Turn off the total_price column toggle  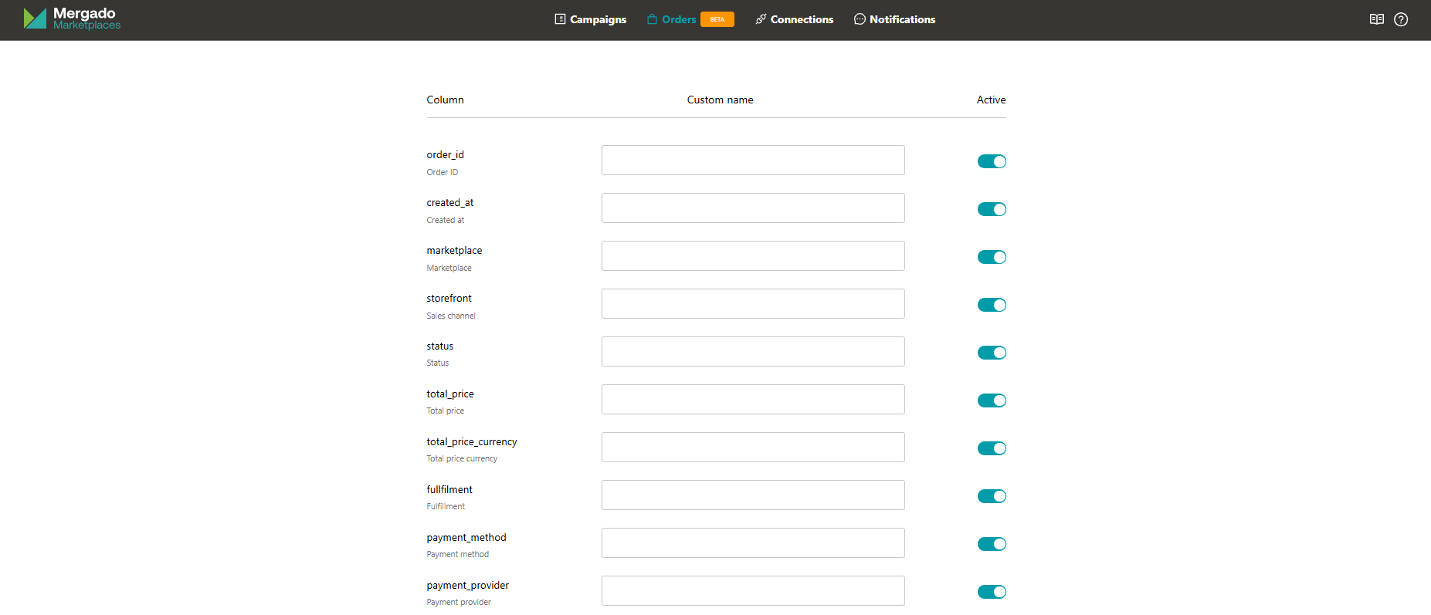click(x=992, y=400)
